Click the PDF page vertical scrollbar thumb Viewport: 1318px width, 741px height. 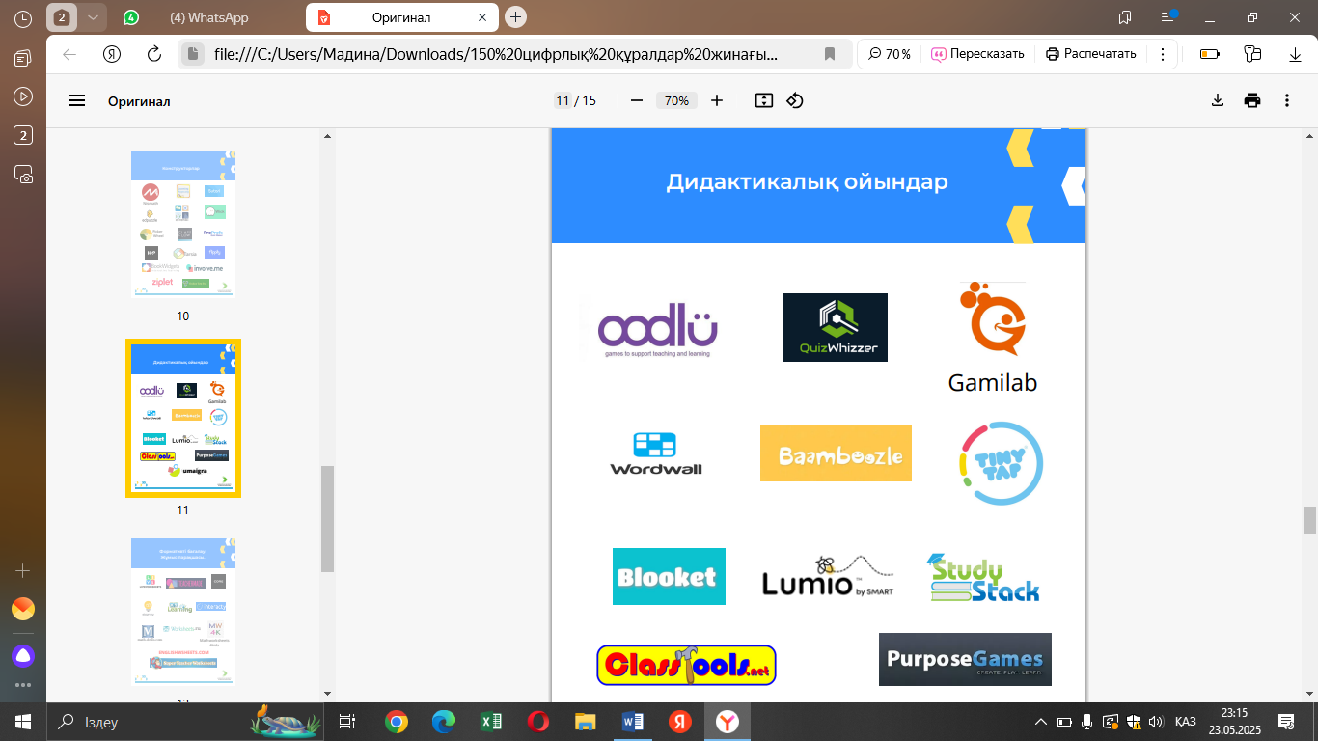click(x=1309, y=520)
